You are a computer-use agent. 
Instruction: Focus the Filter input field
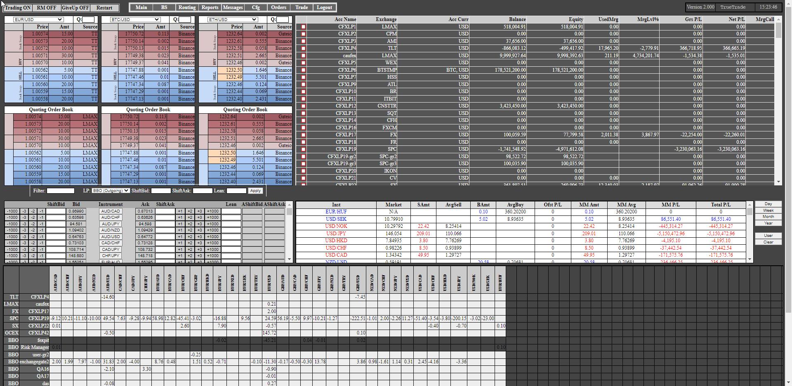61,191
